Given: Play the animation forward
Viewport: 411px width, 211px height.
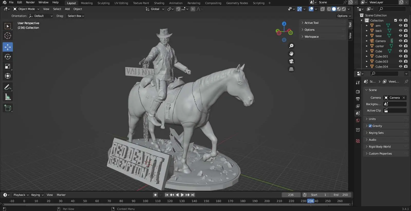Looking at the screenshot, I should [x=182, y=195].
